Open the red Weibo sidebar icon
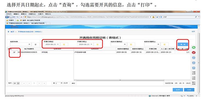The width and height of the screenshot is (205, 100). (x=194, y=53)
